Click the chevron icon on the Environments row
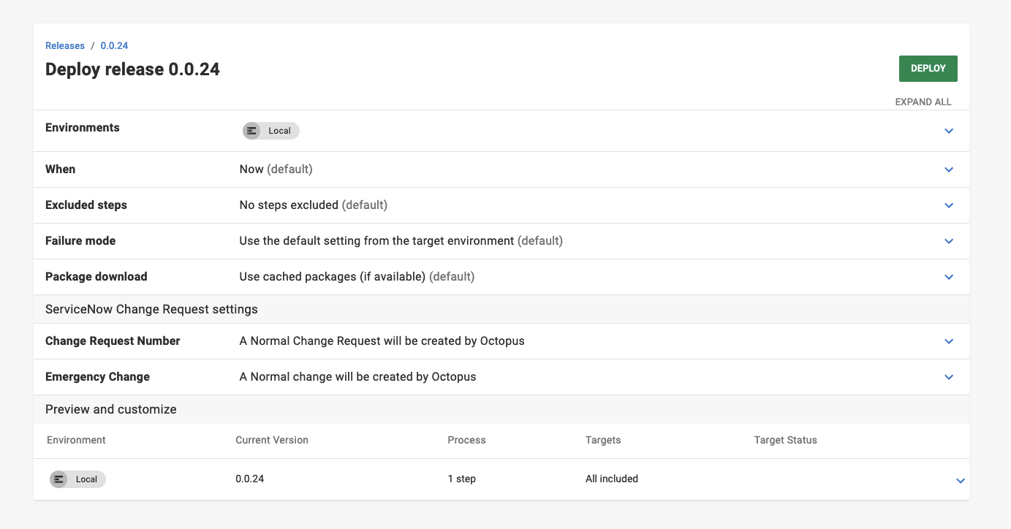The height and width of the screenshot is (529, 1011). (x=949, y=131)
